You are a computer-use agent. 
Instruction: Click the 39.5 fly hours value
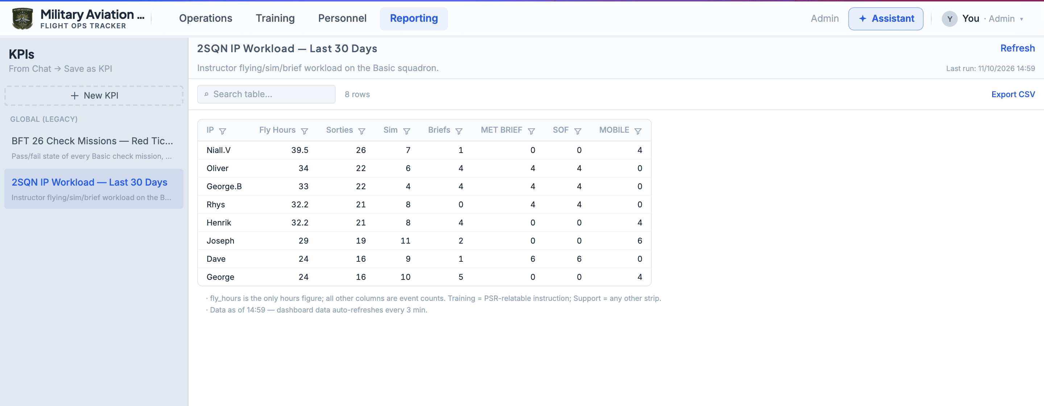click(300, 150)
